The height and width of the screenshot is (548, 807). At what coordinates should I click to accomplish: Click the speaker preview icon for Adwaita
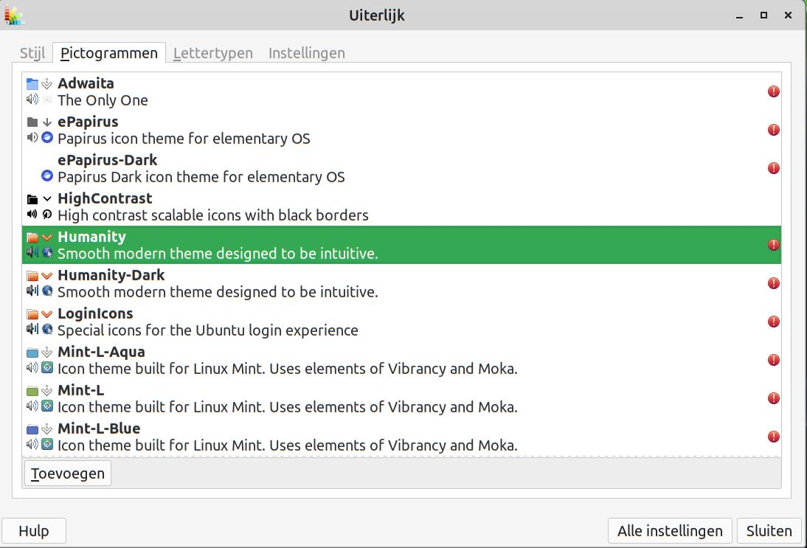[32, 99]
